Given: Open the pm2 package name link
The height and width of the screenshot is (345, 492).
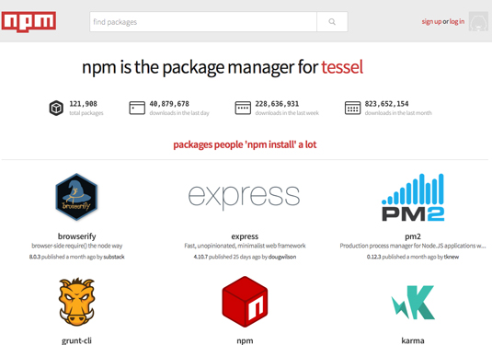Looking at the screenshot, I should tap(413, 236).
